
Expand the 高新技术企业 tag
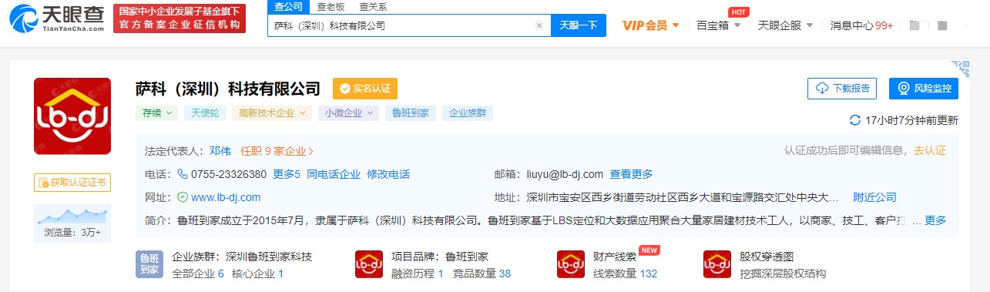(x=271, y=113)
